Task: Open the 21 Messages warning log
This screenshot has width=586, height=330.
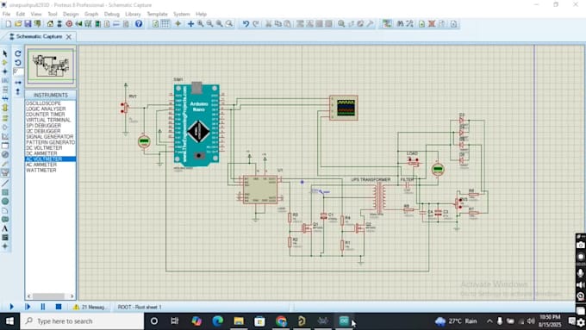Action: click(x=90, y=308)
